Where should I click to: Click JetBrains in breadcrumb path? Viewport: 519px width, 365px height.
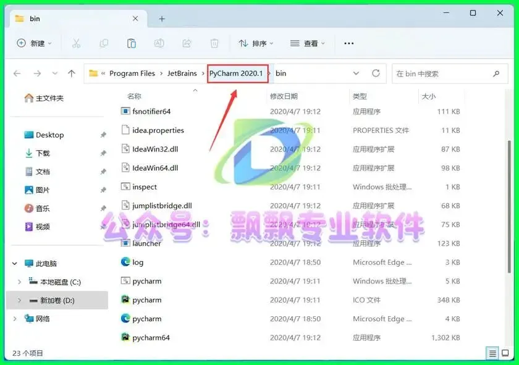tap(182, 73)
